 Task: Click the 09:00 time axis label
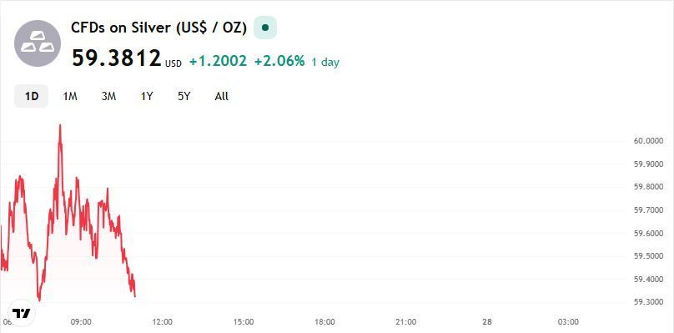[81, 321]
